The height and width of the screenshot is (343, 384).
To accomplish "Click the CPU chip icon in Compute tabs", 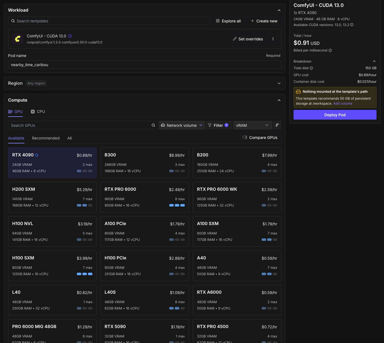I will click(33, 112).
